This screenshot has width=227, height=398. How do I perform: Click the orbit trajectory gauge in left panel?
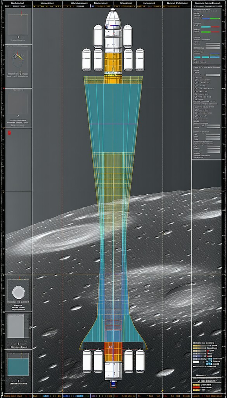[18, 59]
